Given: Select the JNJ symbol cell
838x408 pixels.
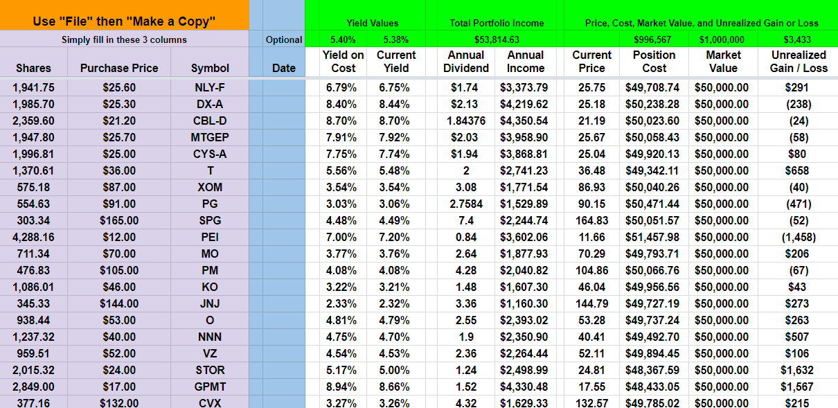Looking at the screenshot, I should tap(210, 303).
